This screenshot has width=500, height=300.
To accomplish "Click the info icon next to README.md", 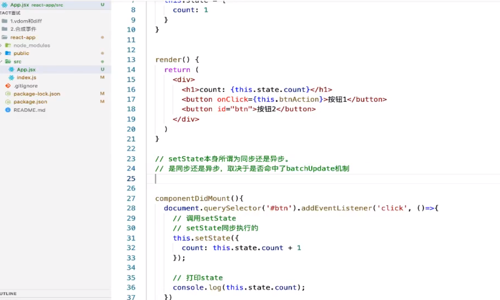I will [7, 110].
